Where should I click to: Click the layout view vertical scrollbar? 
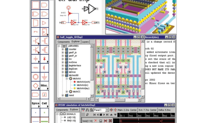(143, 69)
